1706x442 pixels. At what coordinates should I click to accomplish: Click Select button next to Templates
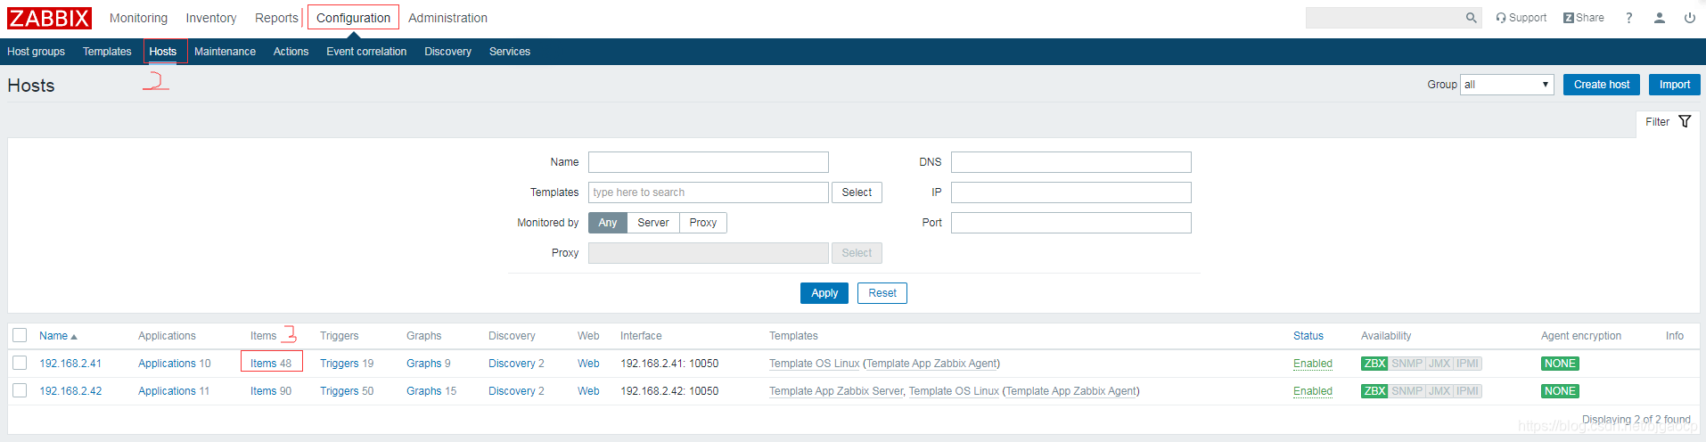(x=857, y=192)
